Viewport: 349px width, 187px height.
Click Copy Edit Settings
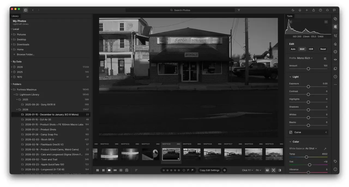click(209, 170)
